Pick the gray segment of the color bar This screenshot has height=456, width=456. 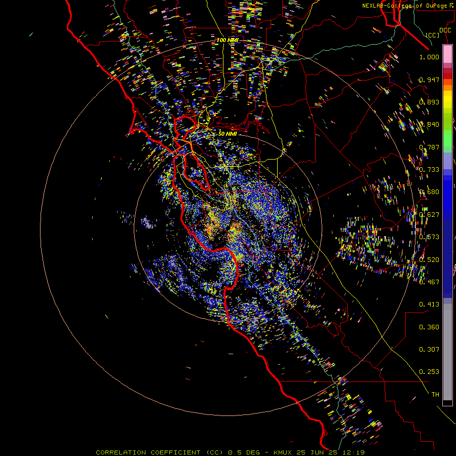447,352
